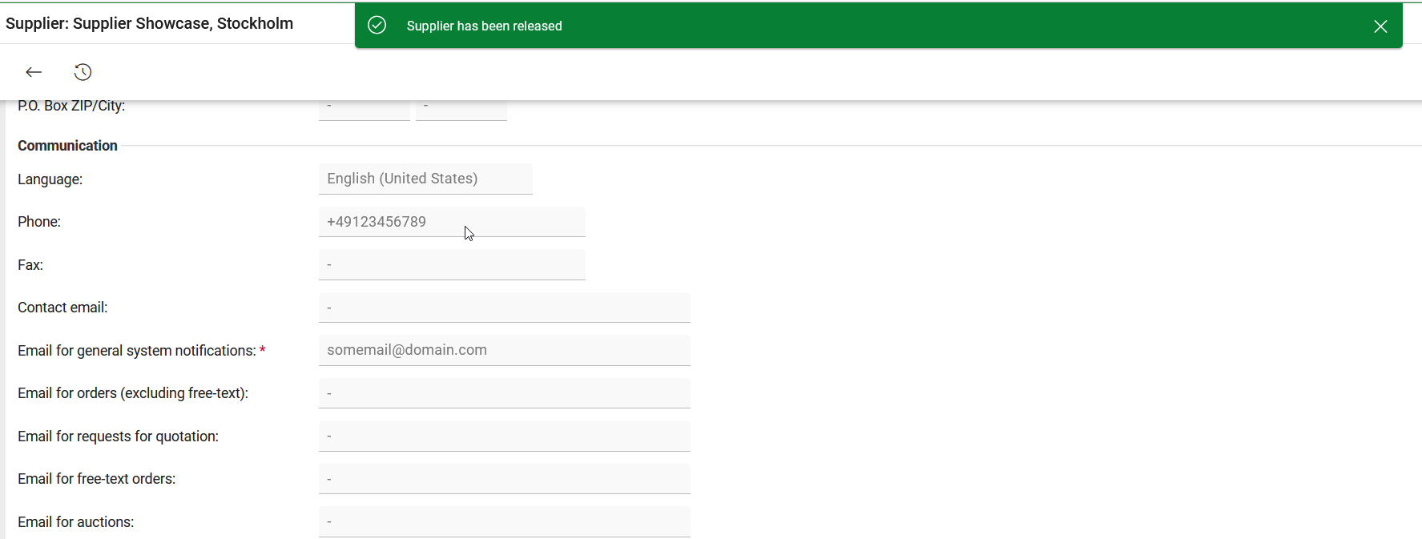Click the Email for requests for quotation field
Image resolution: width=1422 pixels, height=539 pixels.
504,436
